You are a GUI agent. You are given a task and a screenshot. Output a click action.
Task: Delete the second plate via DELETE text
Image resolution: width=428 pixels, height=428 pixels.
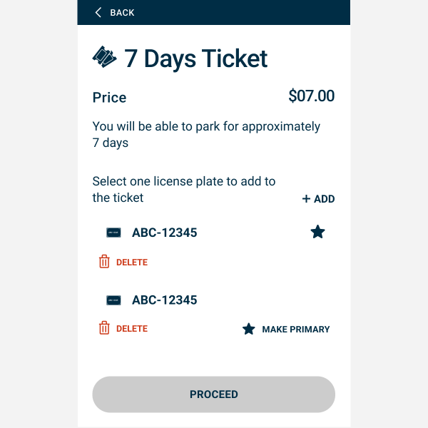(132, 329)
